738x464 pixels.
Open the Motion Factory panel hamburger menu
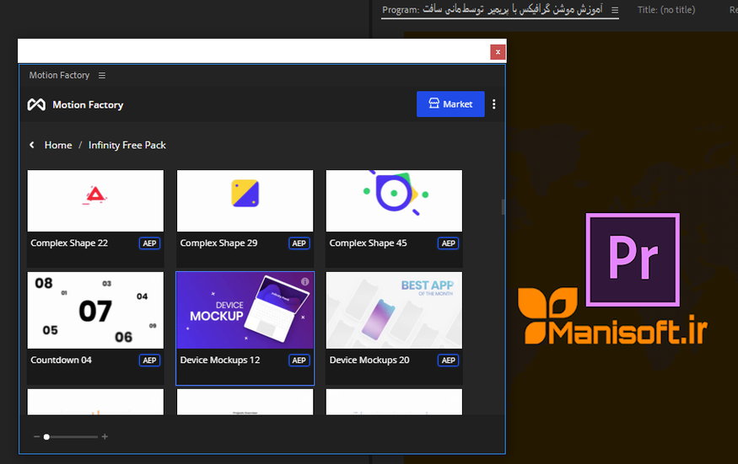[x=102, y=75]
